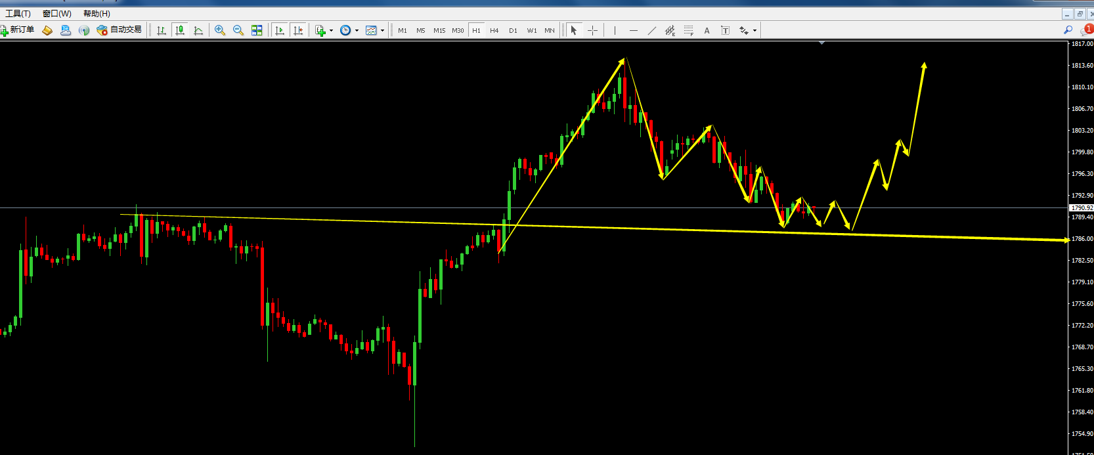The image size is (1094, 455).
Task: Open the chat notifications bubble icon
Action: (x=1086, y=30)
